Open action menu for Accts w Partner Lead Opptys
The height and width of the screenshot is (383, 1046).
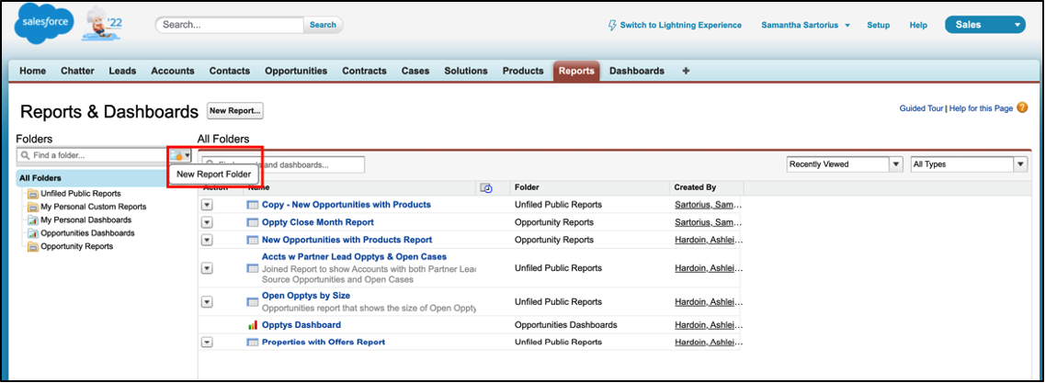click(207, 268)
